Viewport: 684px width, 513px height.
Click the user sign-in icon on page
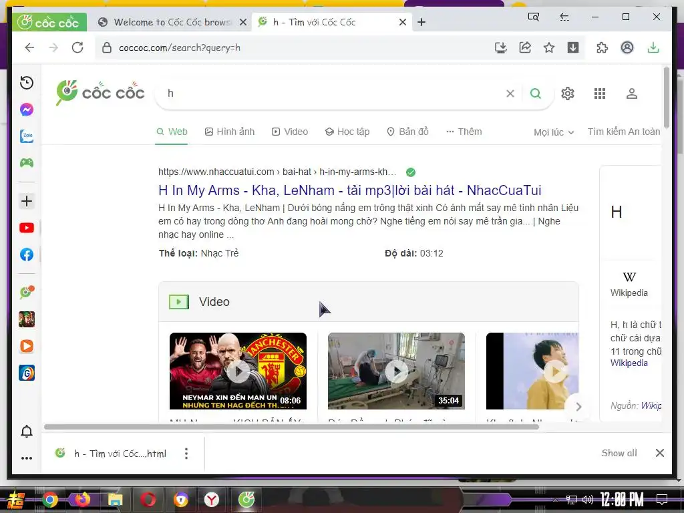click(632, 94)
